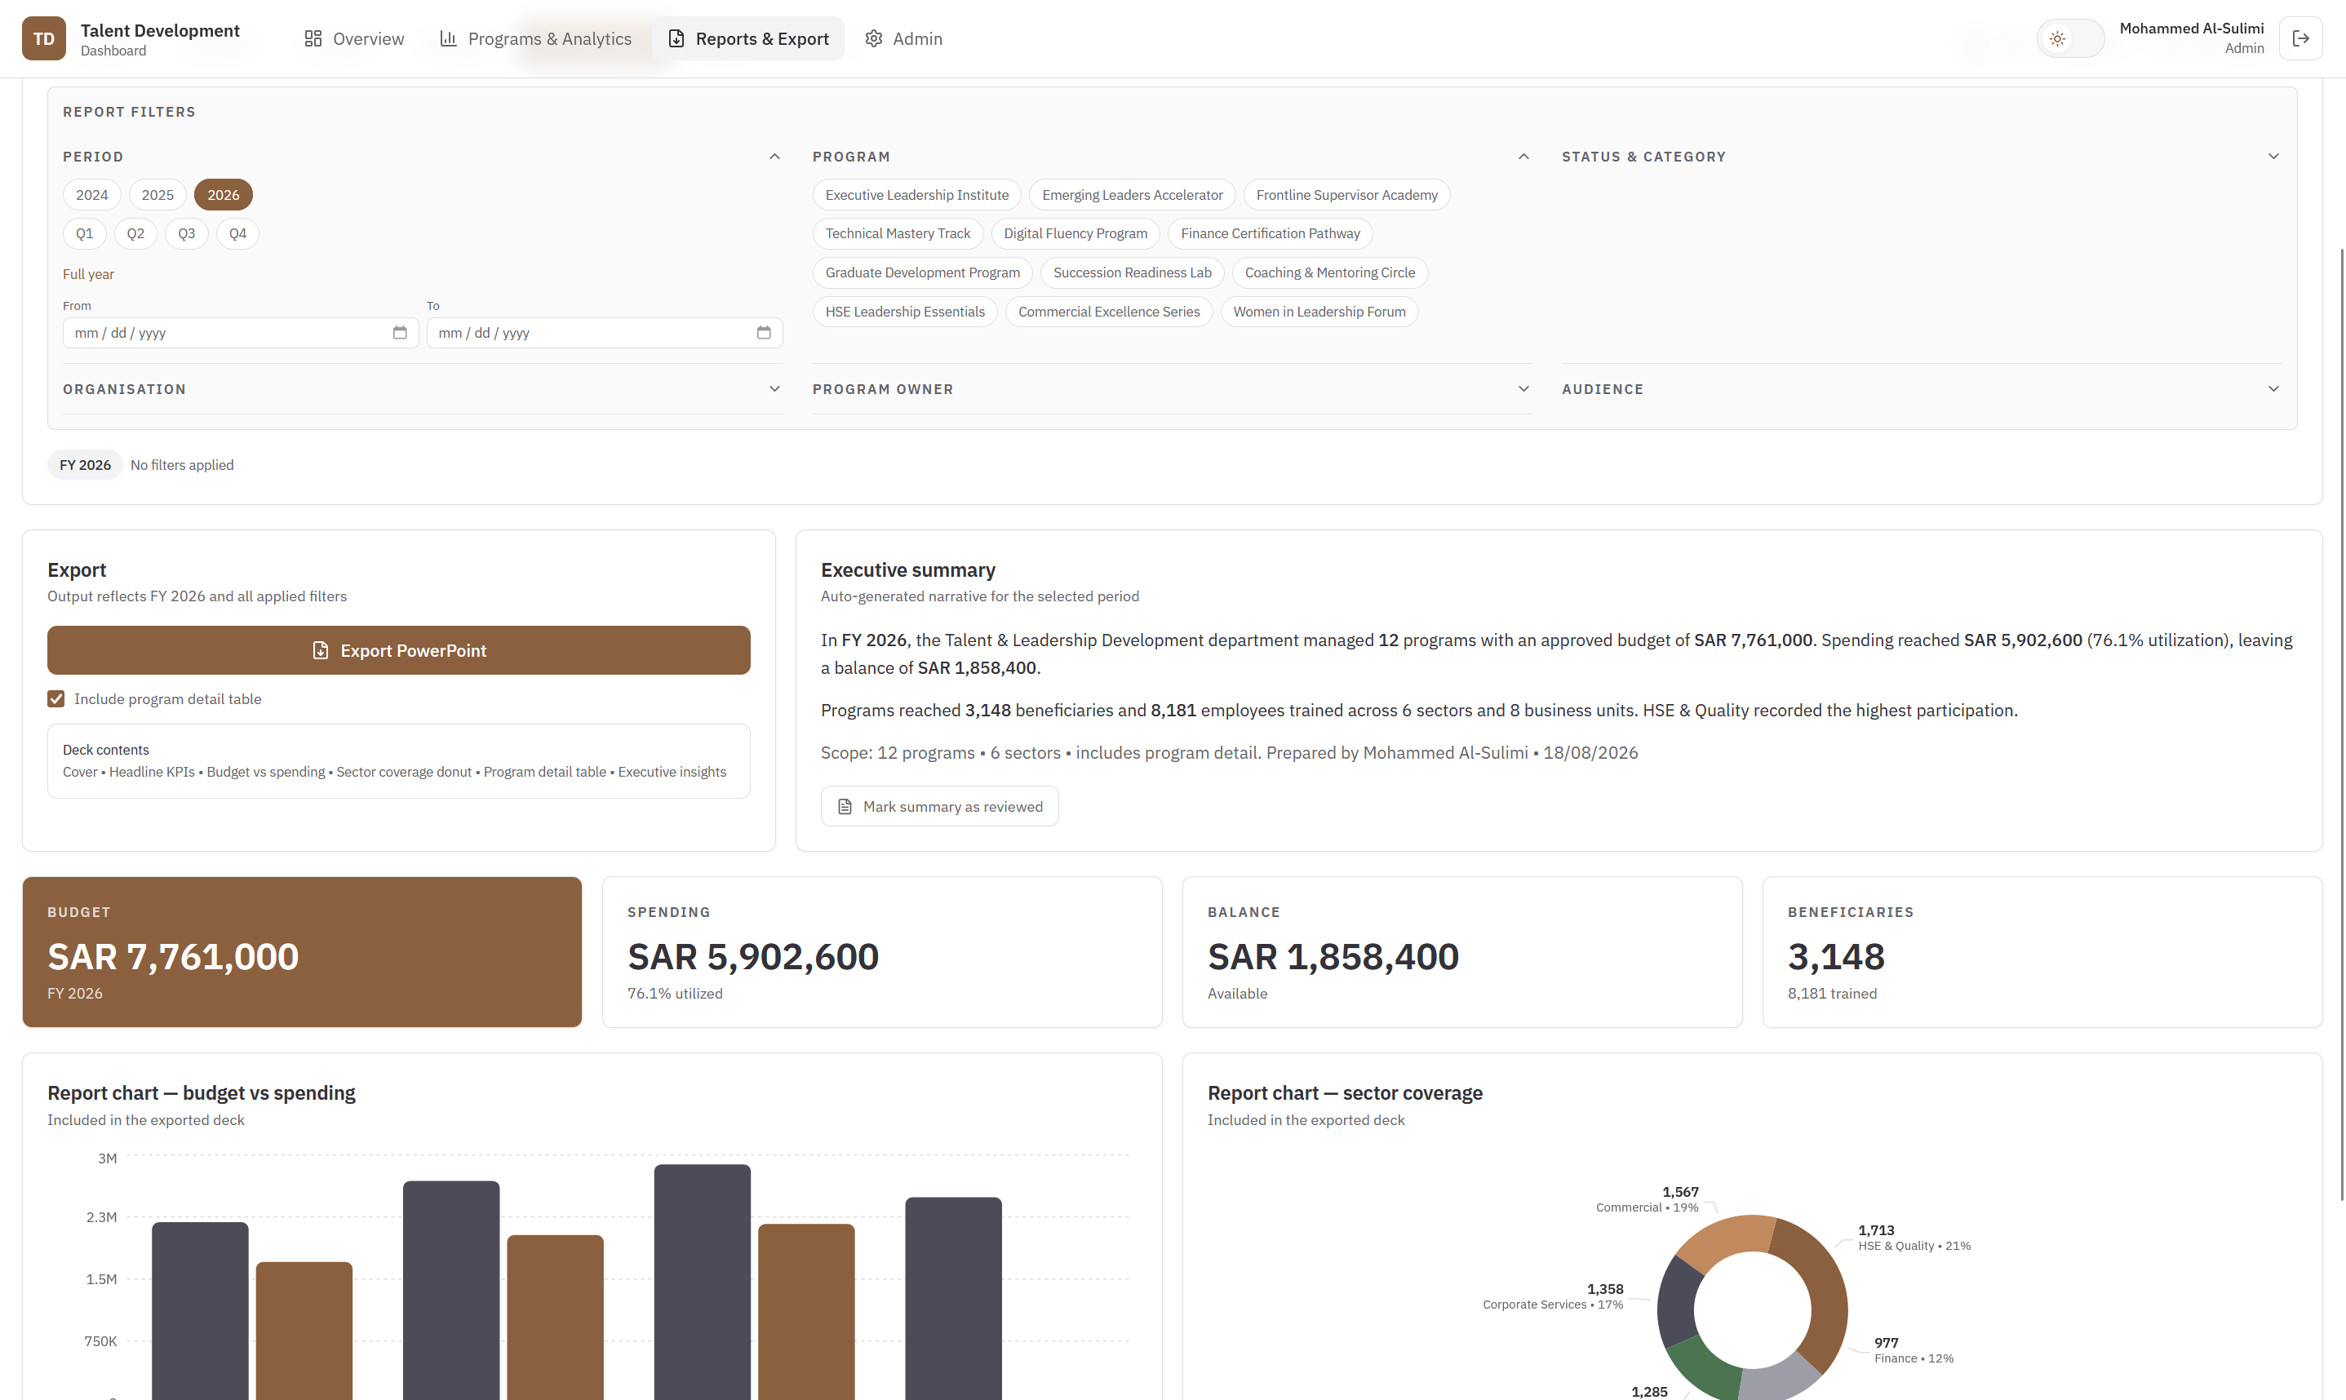
Task: Deselect the 2026 period chip
Action: pyautogui.click(x=224, y=195)
